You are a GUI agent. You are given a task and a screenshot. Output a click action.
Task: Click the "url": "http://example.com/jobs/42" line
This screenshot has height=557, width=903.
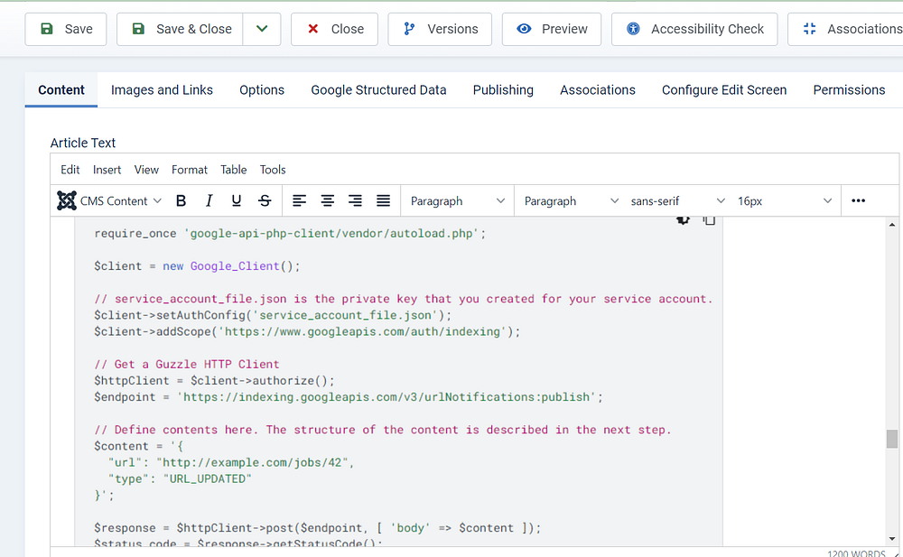point(230,462)
